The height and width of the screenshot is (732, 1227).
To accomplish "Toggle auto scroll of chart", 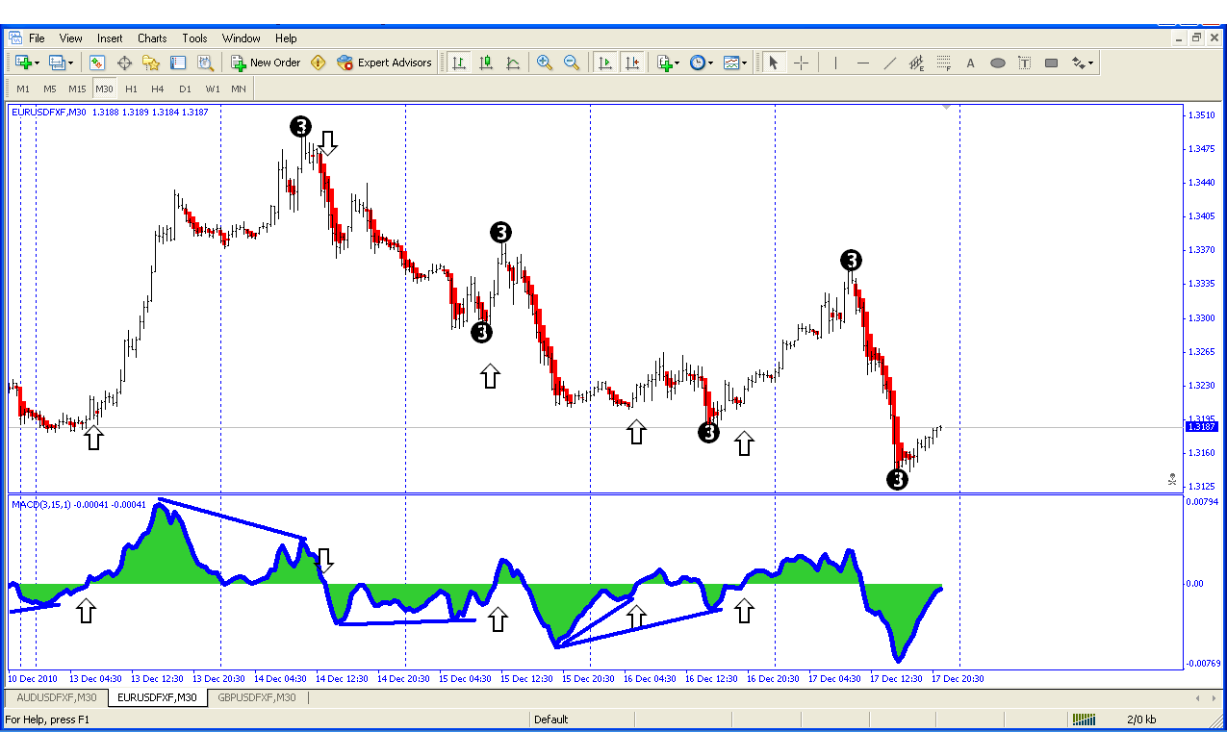I will click(605, 63).
